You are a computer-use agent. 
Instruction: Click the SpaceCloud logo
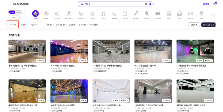[21, 4]
